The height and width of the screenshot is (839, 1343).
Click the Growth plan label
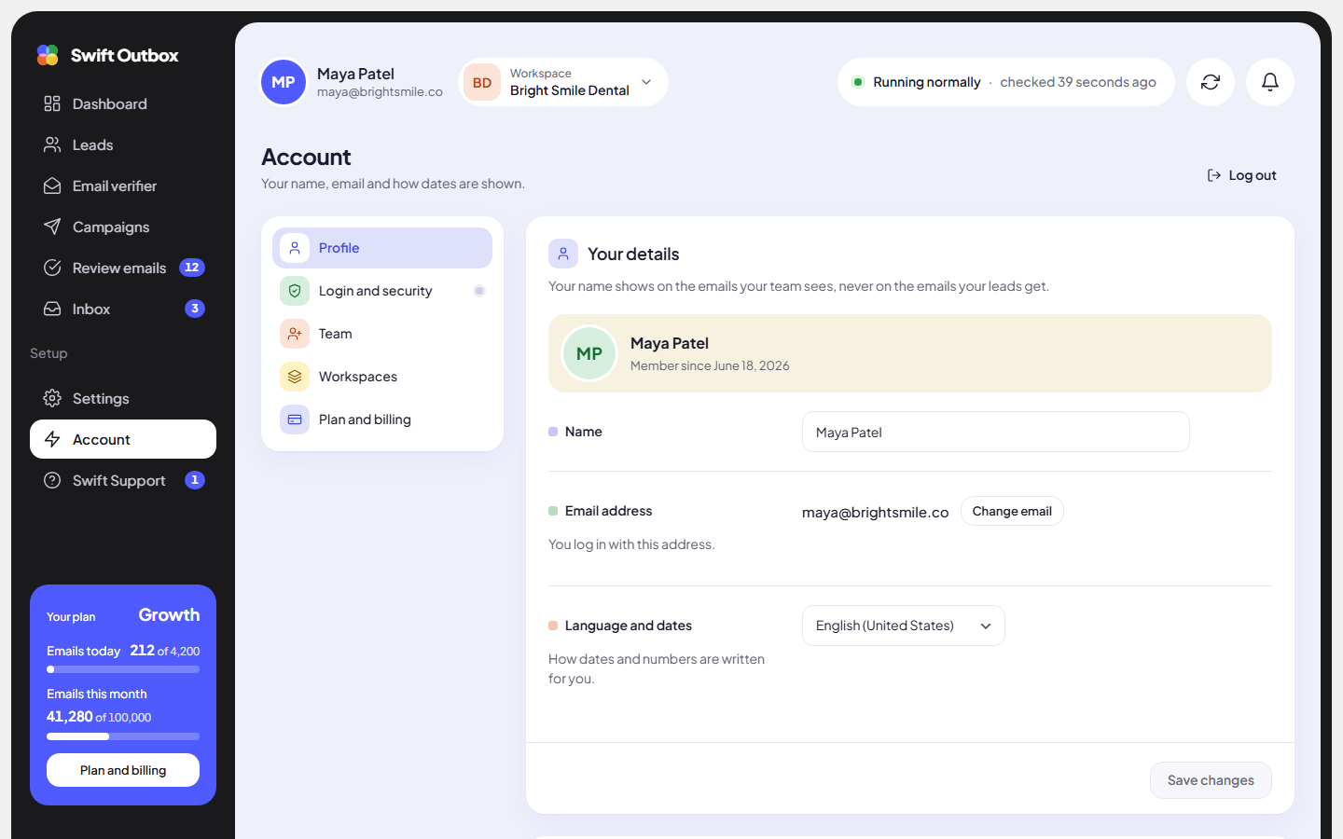click(x=169, y=615)
